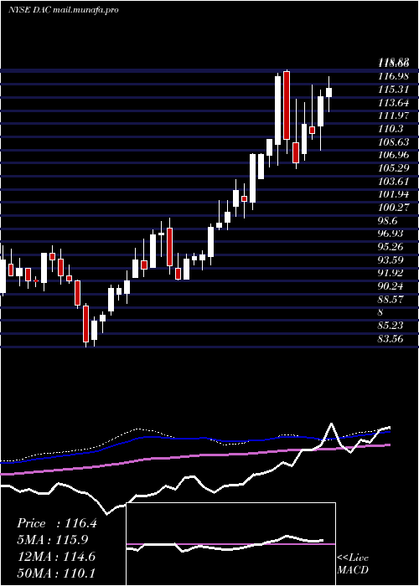Click the 50MA : 110.1 readout
This screenshot has width=419, height=586.
pyautogui.click(x=56, y=573)
